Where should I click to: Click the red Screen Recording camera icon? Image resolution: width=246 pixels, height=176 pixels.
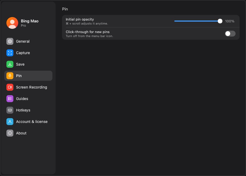tap(10, 87)
